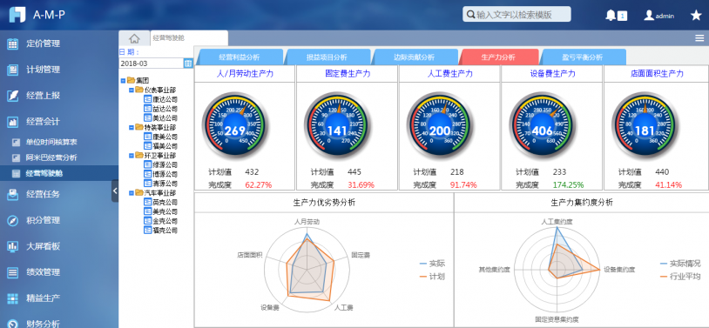Image resolution: width=709 pixels, height=328 pixels.
Task: Click the 人/月劳动生产力 gauge dial
Action: (234, 125)
